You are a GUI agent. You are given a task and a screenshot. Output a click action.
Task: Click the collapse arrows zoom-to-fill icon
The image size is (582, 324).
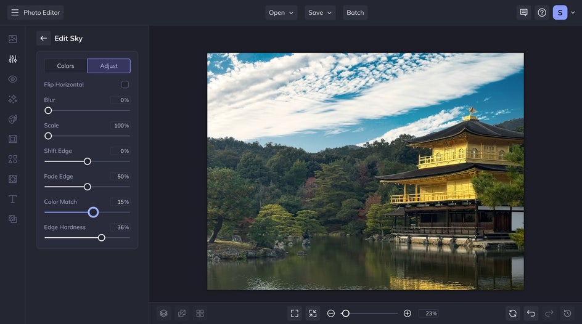tap(313, 314)
